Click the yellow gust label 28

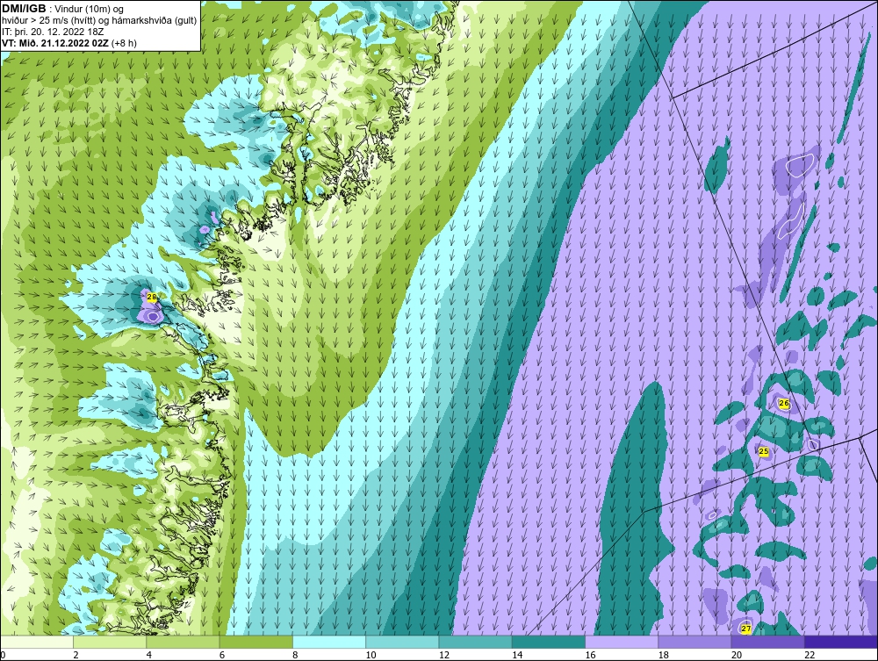coord(151,298)
